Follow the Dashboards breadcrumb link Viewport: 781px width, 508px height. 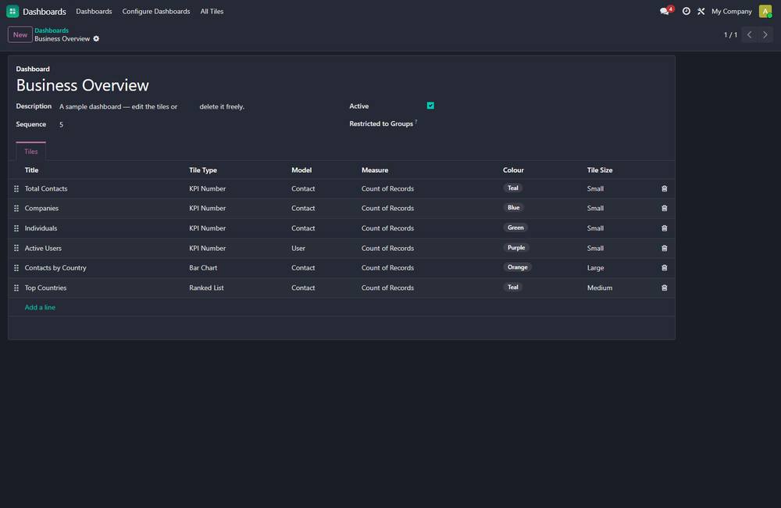click(52, 30)
